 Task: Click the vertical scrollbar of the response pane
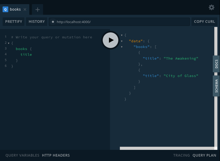(216, 87)
